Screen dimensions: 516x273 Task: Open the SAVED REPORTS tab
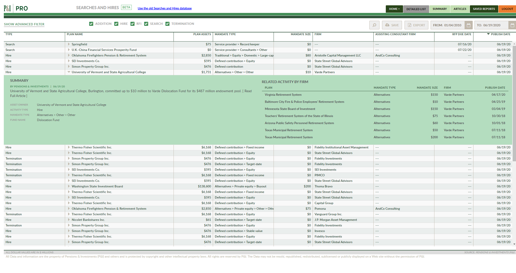tap(484, 9)
